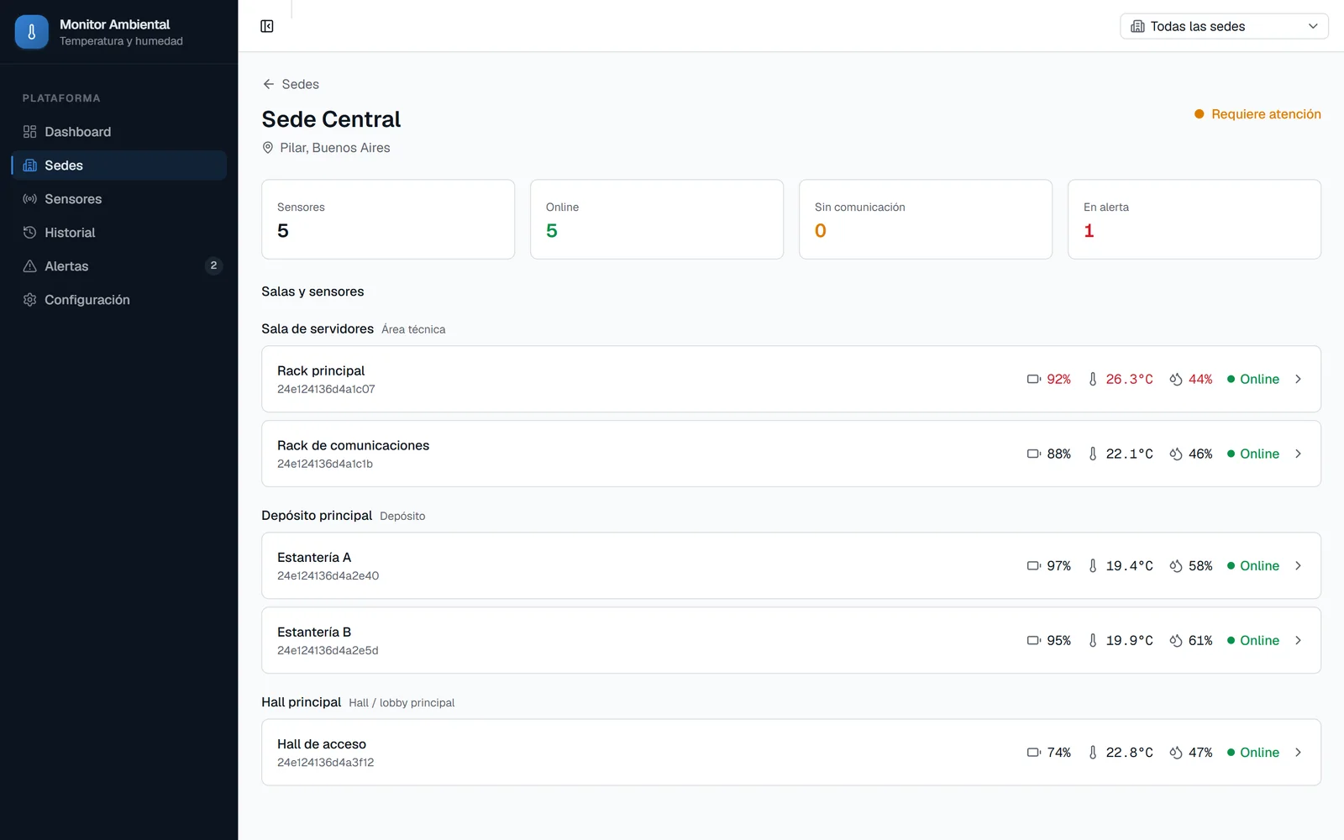1344x840 pixels.
Task: Click the Alertas warning triangle icon
Action: tap(29, 266)
